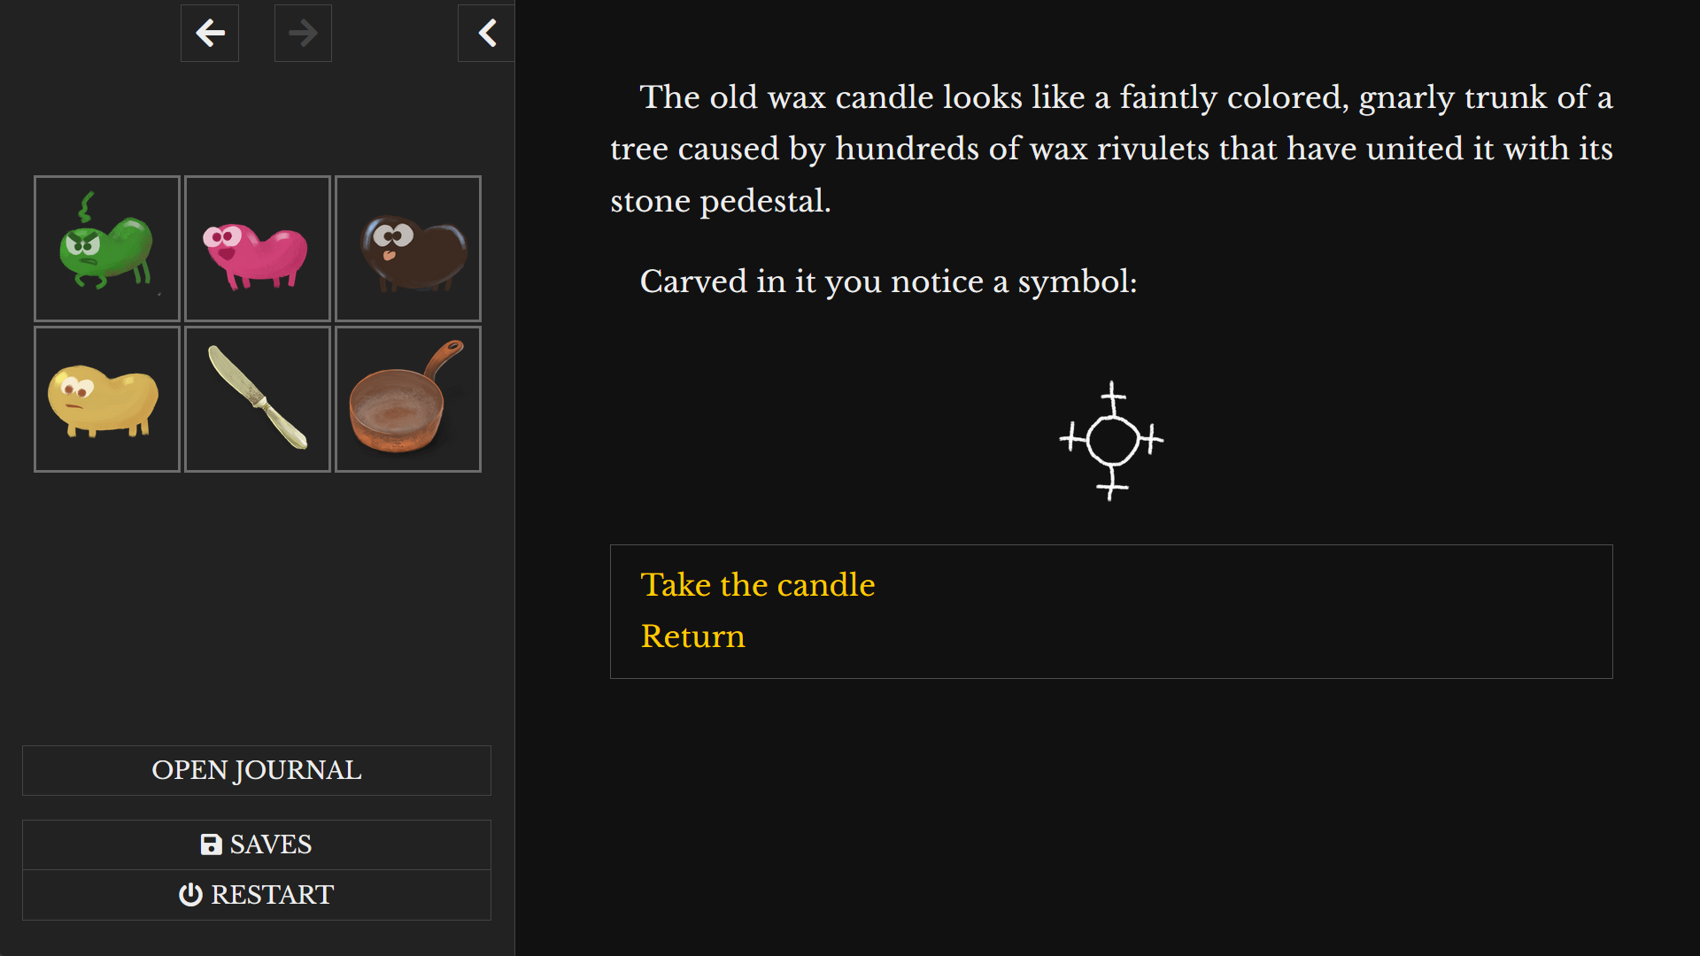Click the carved candle symbol image
1700x956 pixels.
coord(1112,440)
